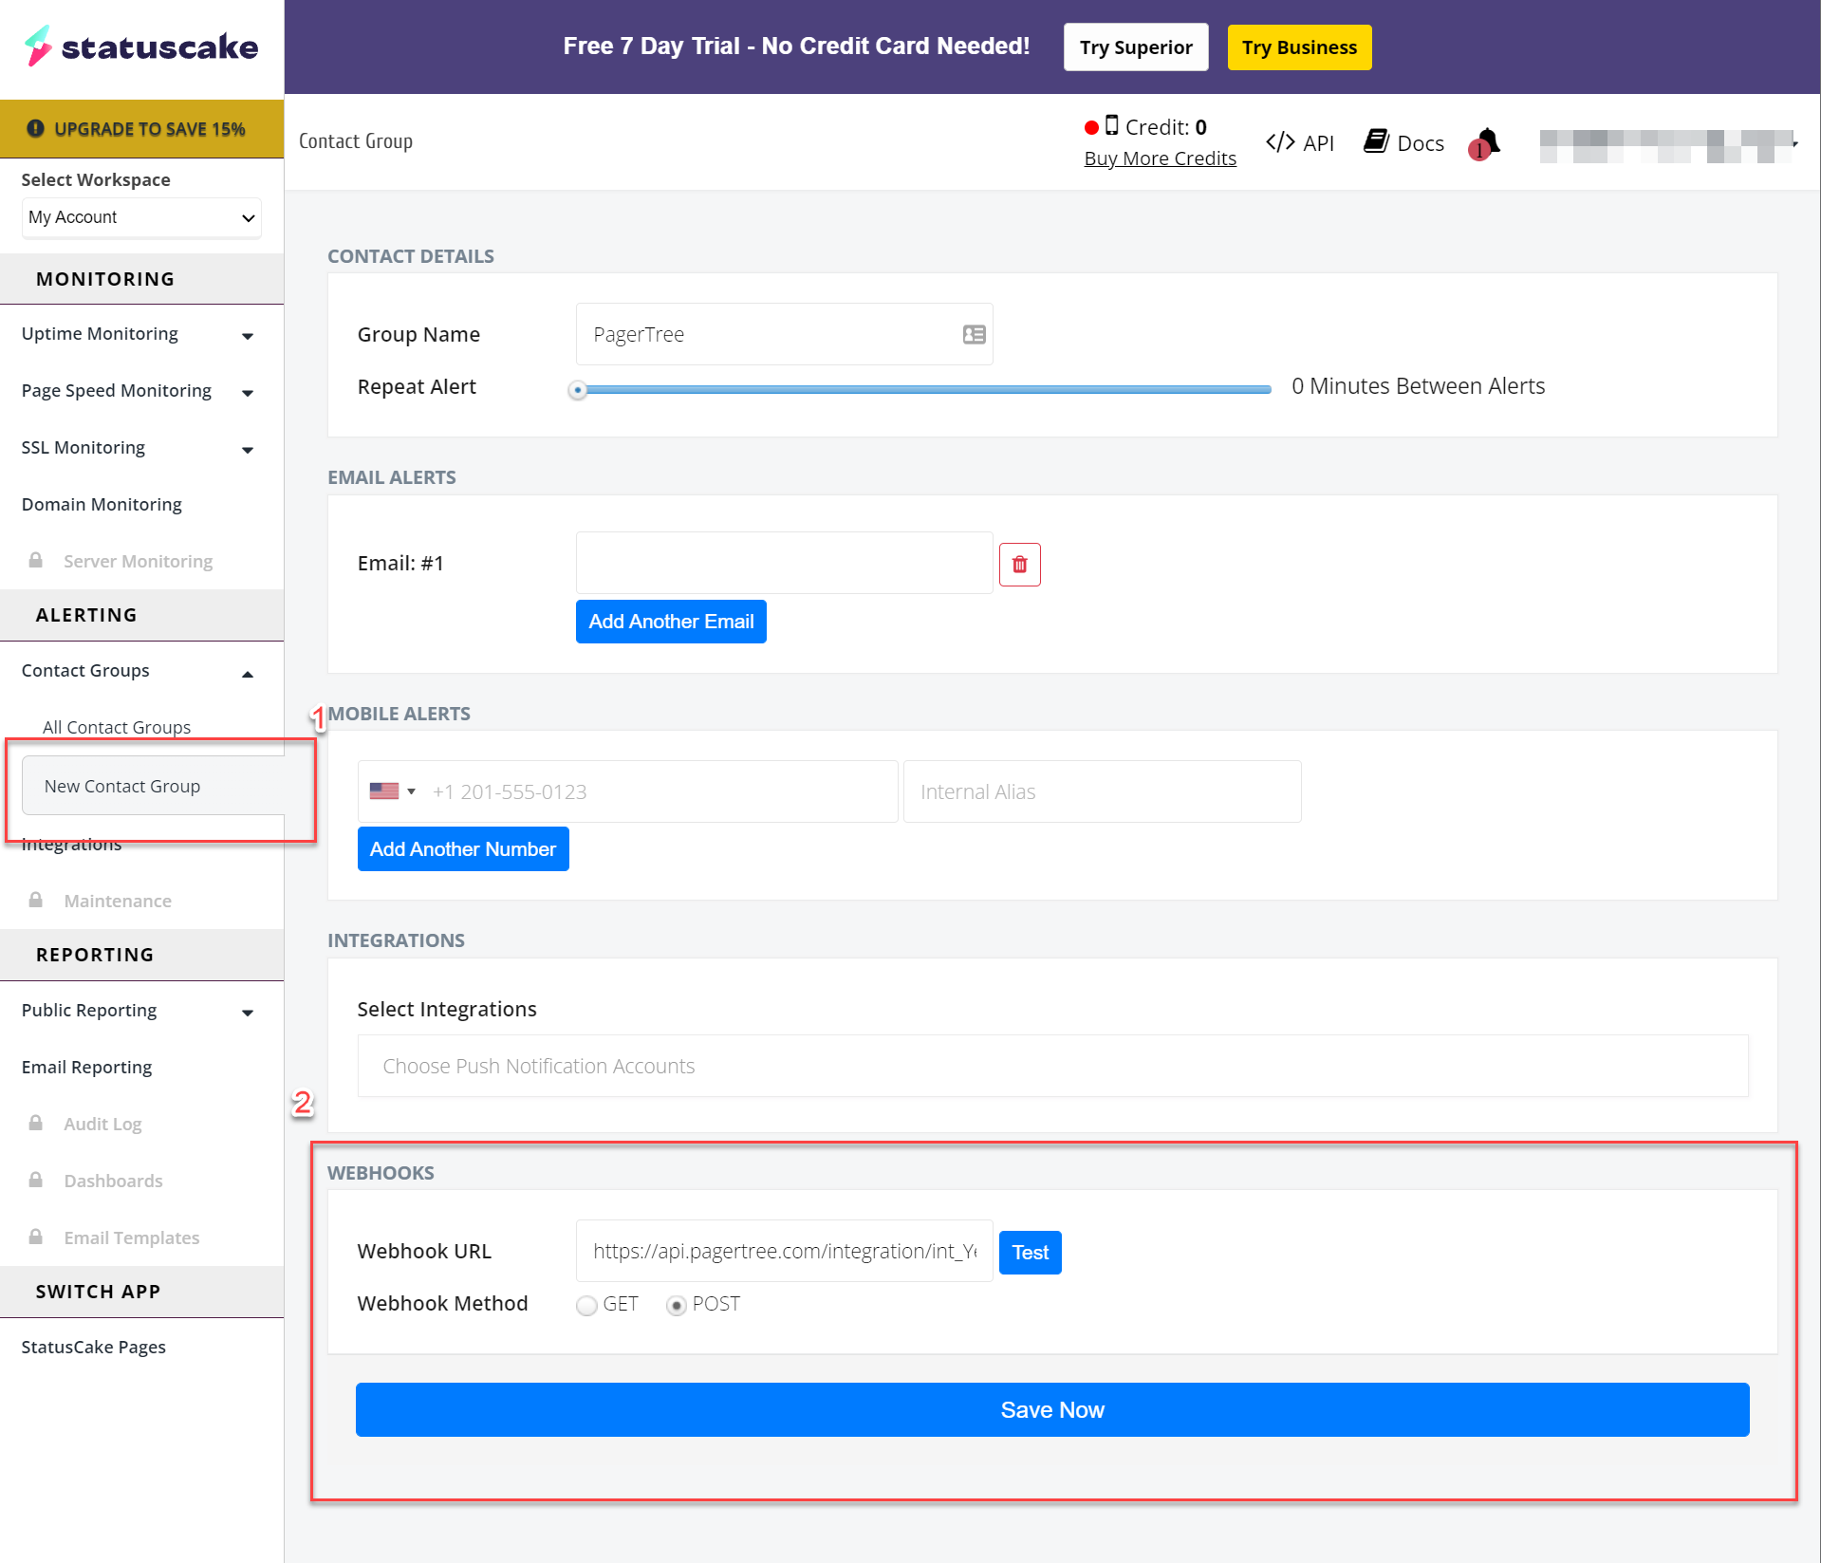Image resolution: width=1821 pixels, height=1563 pixels.
Task: Click the contact card icon in Group Name
Action: (974, 334)
